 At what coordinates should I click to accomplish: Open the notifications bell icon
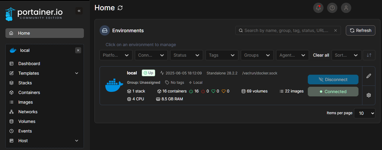click(x=318, y=8)
